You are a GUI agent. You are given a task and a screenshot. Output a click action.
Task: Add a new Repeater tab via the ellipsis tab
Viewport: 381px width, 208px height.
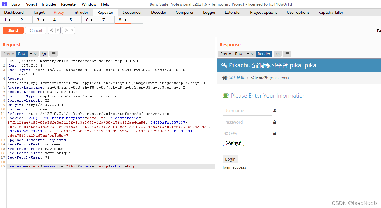click(x=136, y=20)
